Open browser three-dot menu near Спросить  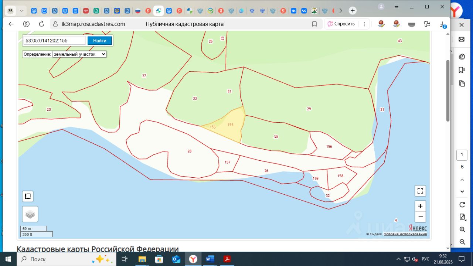tap(364, 24)
